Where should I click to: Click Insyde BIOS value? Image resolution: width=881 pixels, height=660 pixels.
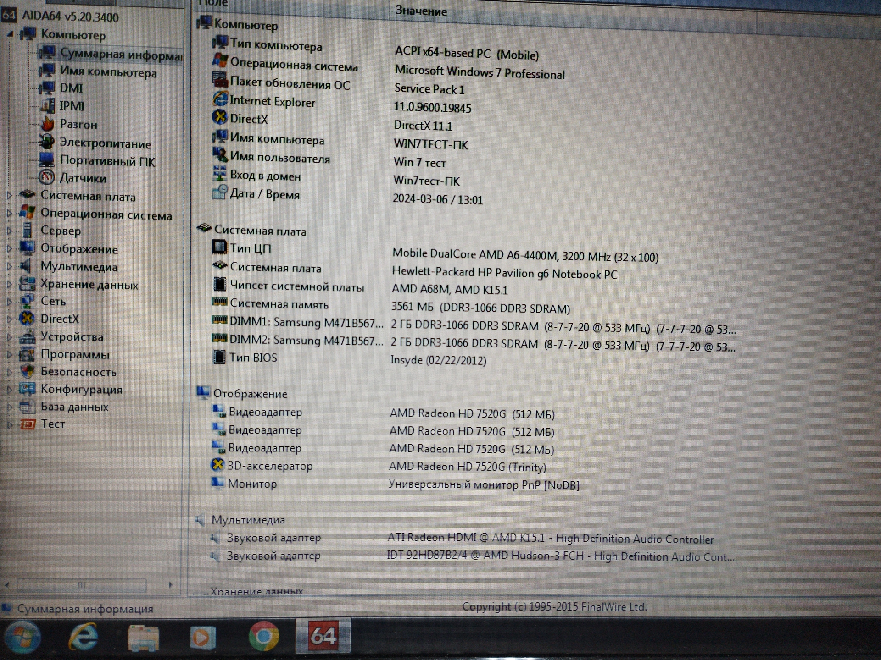(x=438, y=360)
